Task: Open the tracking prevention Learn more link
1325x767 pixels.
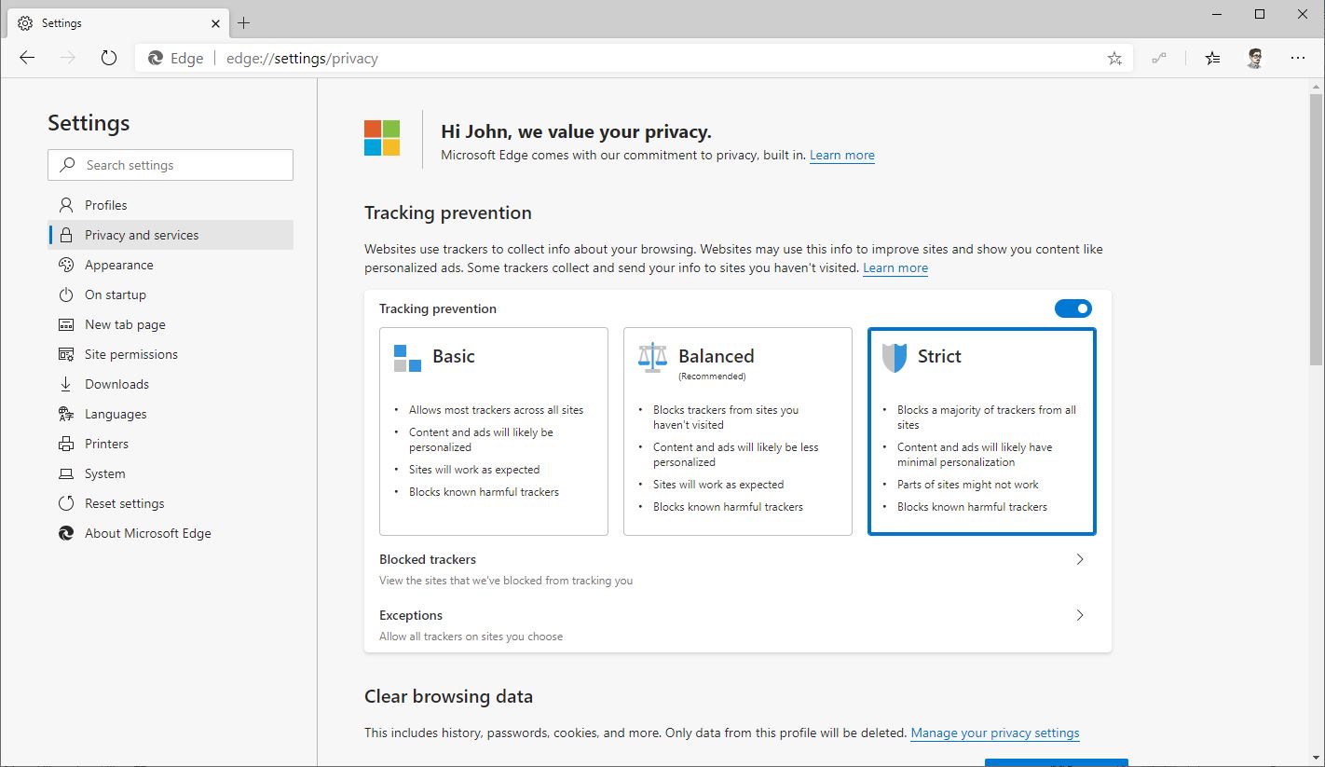Action: coord(895,267)
